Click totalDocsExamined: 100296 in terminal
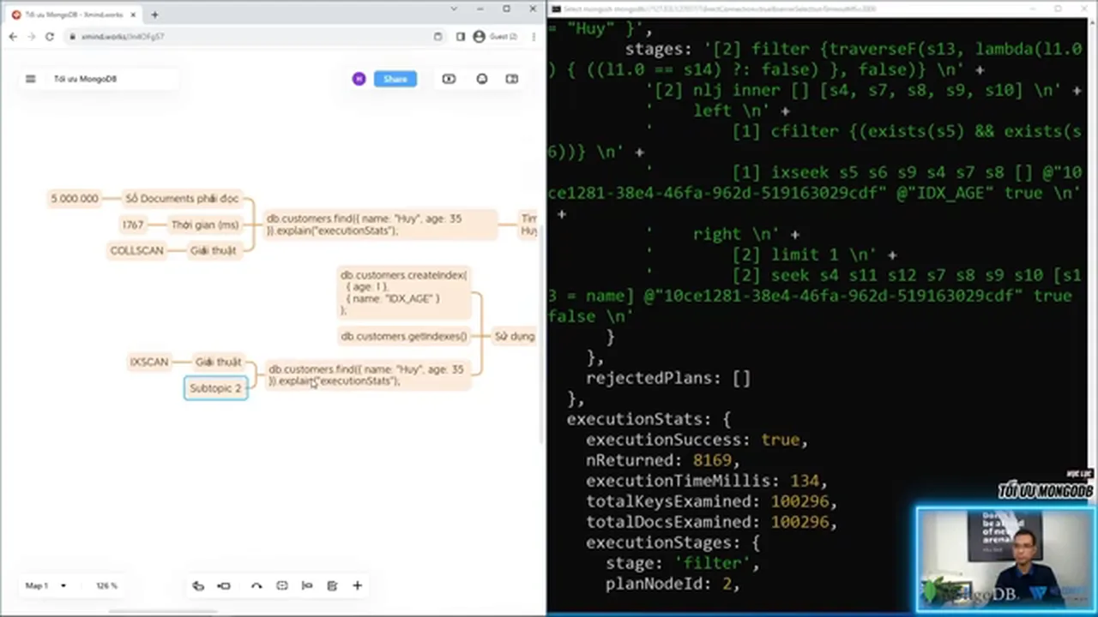Viewport: 1098px width, 617px height. (x=711, y=522)
